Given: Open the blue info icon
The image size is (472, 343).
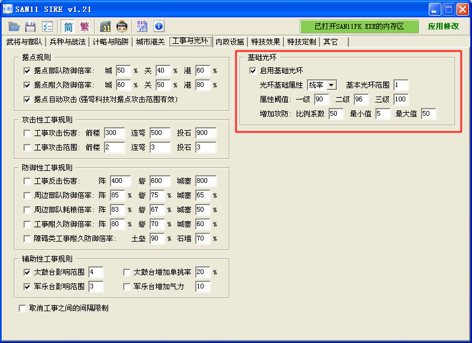Looking at the screenshot, I should click(159, 26).
